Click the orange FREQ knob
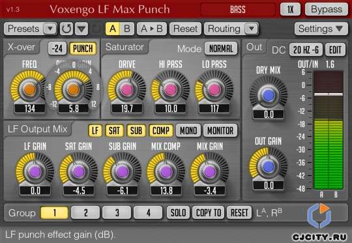The width and height of the screenshot is (352, 243). 29,89
